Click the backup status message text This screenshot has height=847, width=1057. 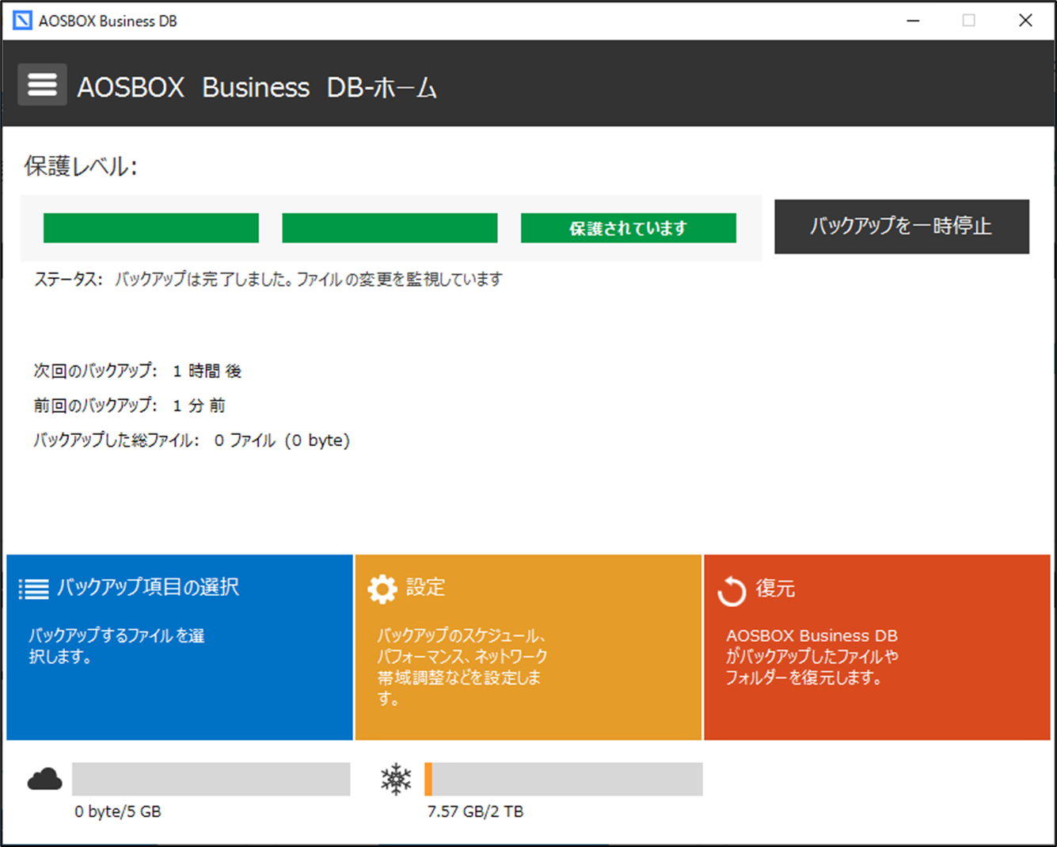coord(309,279)
